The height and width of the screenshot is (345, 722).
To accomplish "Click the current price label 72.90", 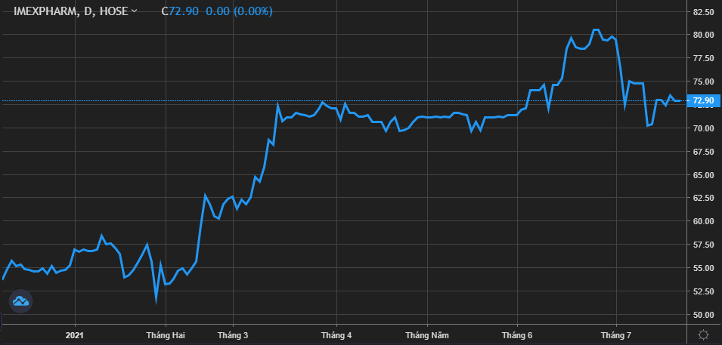I will (704, 100).
